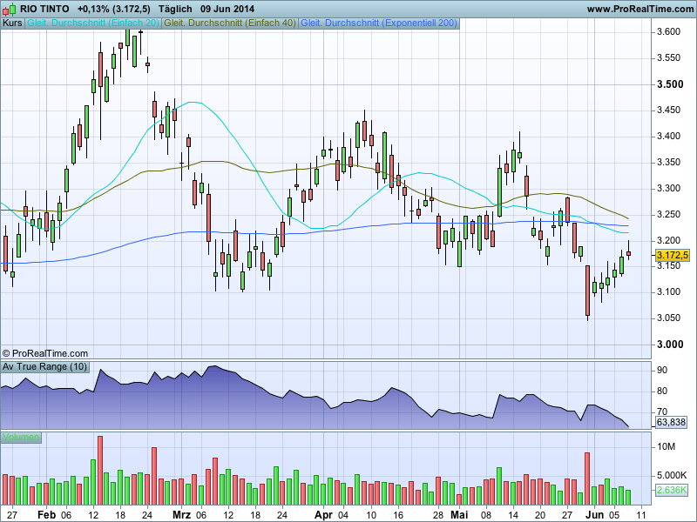The height and width of the screenshot is (522, 697).
Task: Click the +0,13% change value
Action: point(93,9)
